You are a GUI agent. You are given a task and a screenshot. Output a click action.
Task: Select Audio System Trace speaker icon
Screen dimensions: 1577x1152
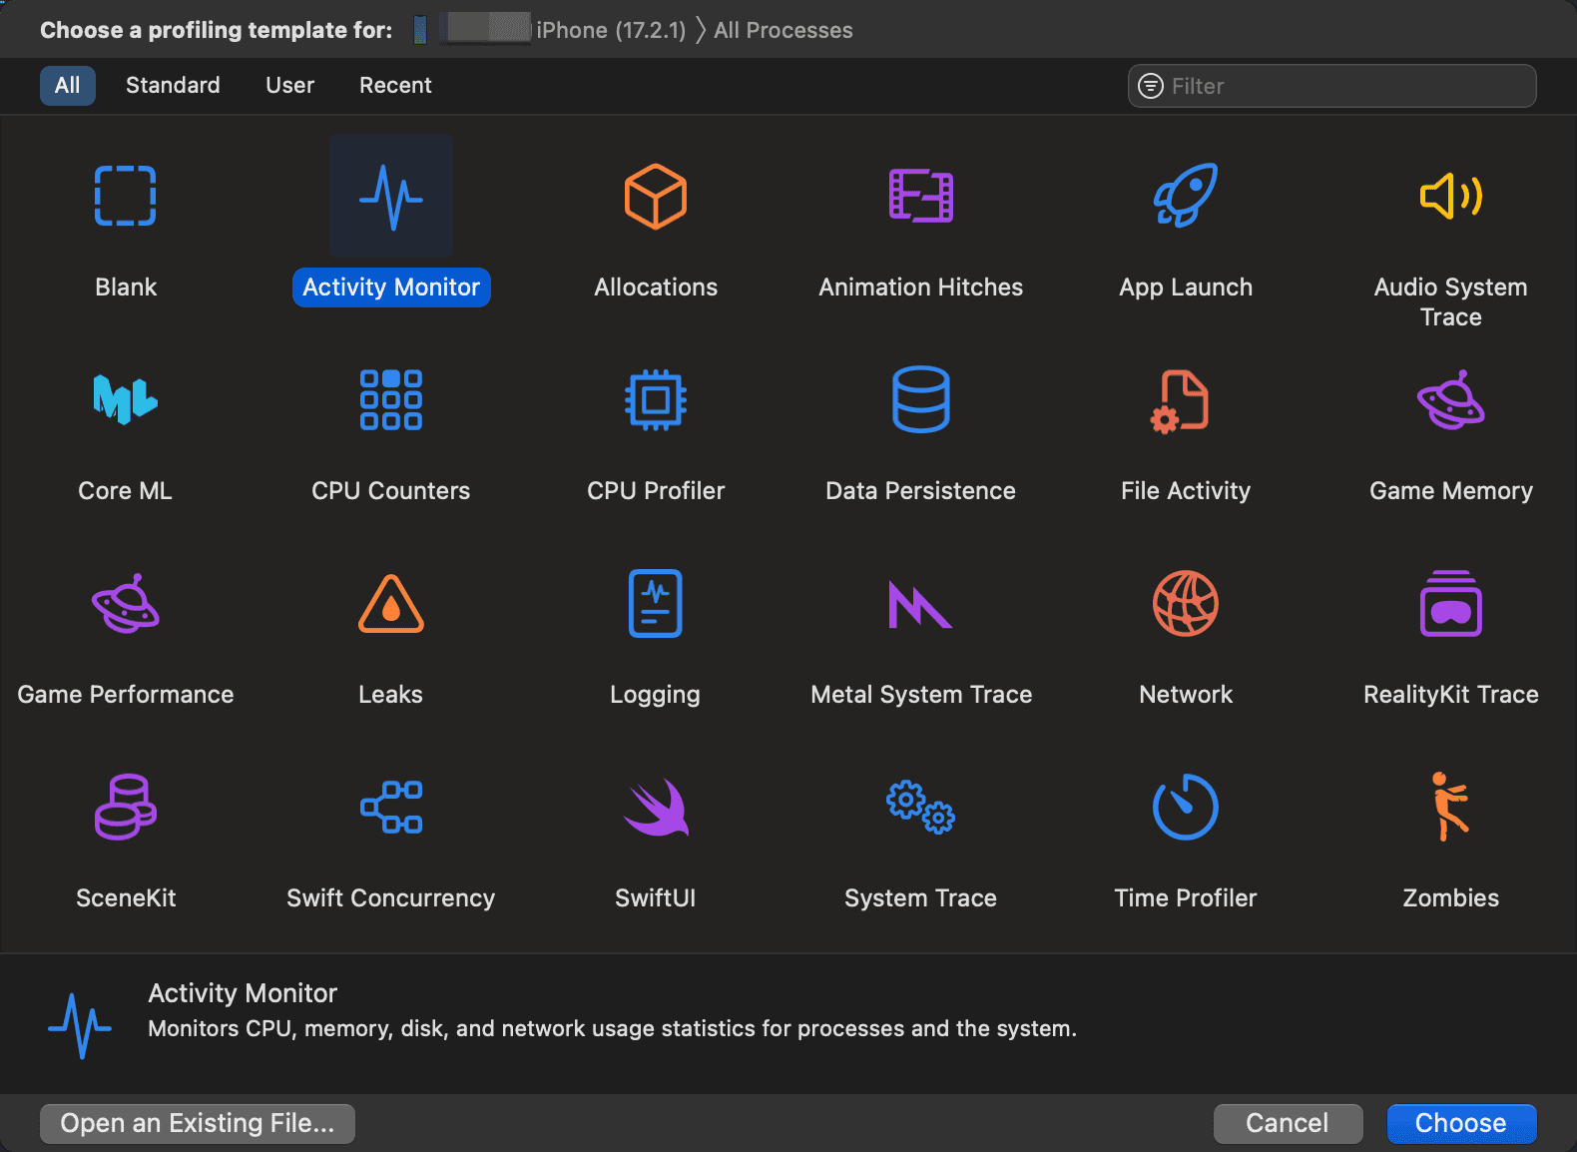click(x=1451, y=196)
